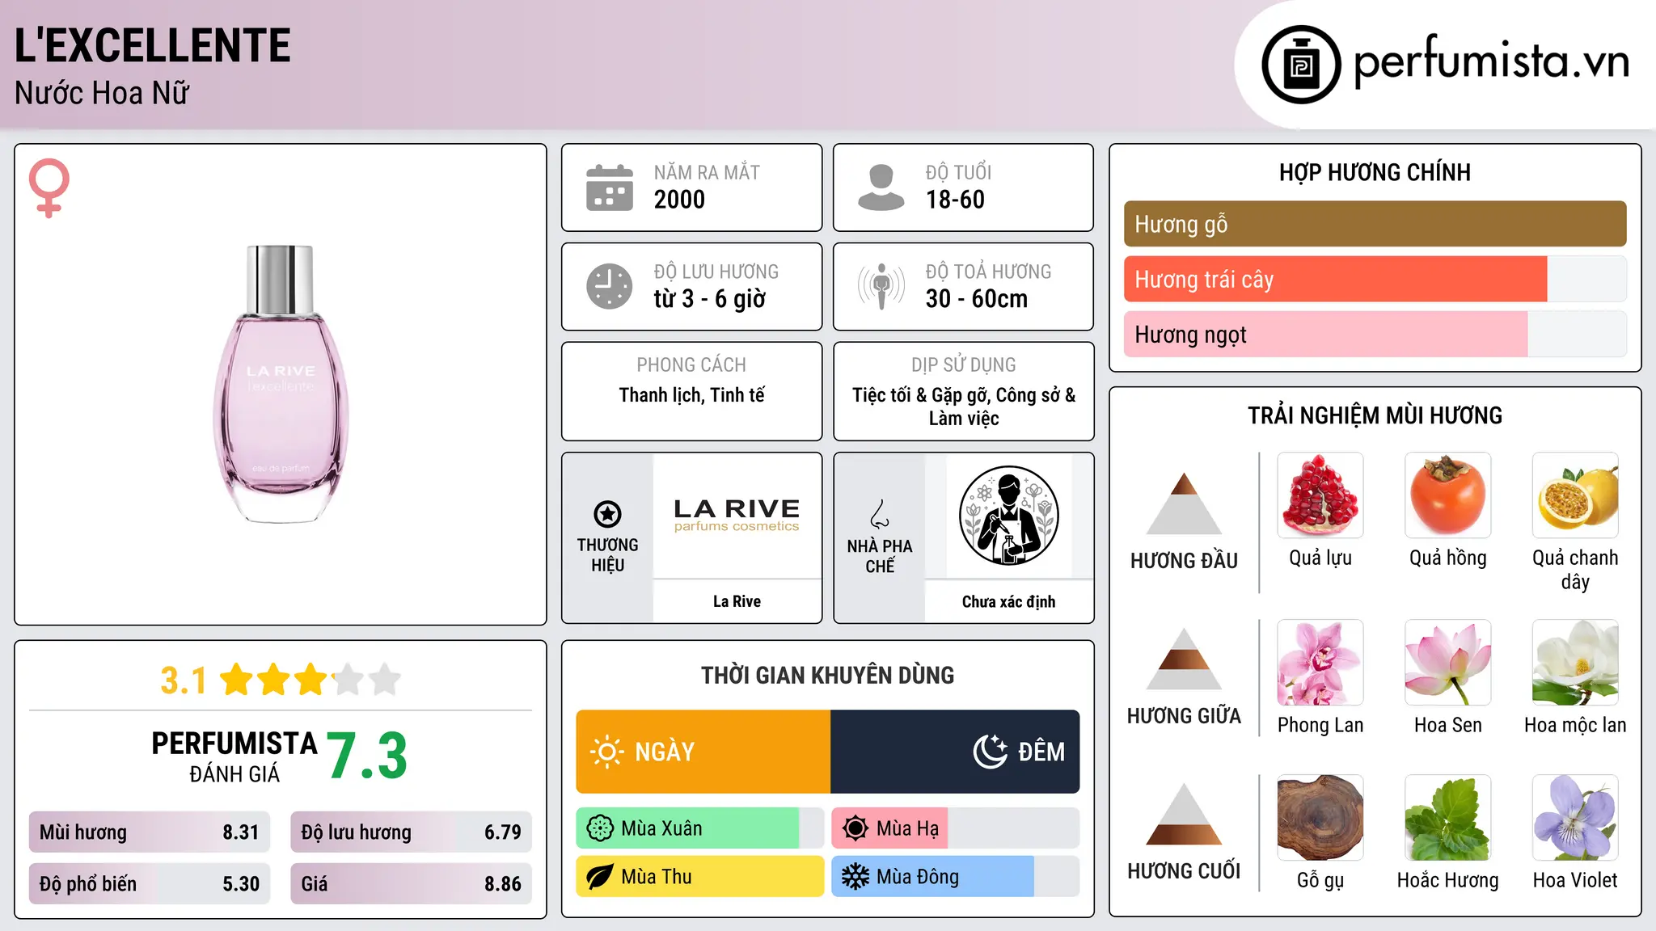Click the calendar icon beside Năm ra mắt
This screenshot has width=1656, height=931.
click(610, 187)
